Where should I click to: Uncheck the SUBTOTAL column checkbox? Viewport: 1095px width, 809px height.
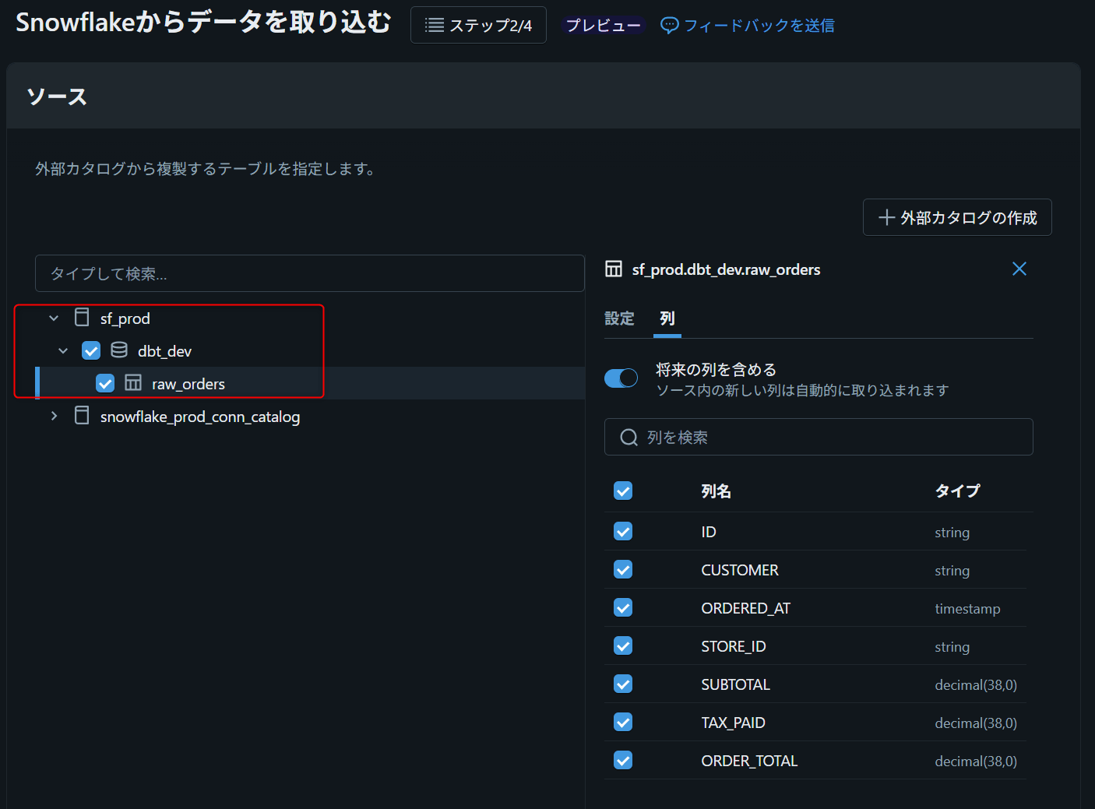coord(623,684)
